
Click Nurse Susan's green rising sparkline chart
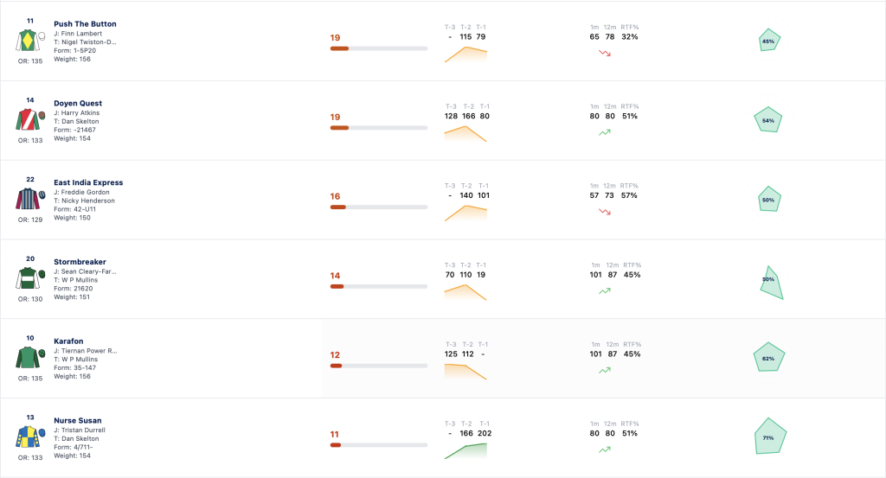(465, 451)
